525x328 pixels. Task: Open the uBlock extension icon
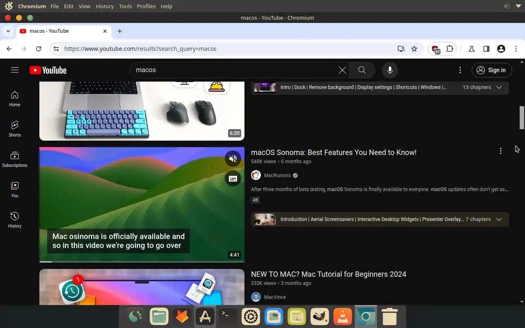coord(436,49)
